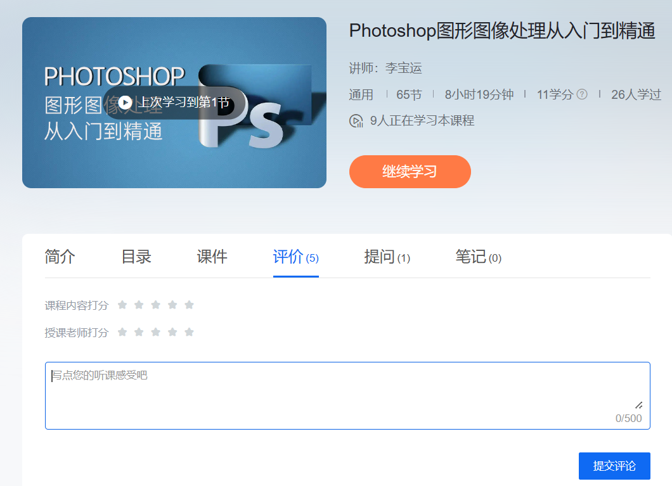Rate course content two stars

(139, 305)
